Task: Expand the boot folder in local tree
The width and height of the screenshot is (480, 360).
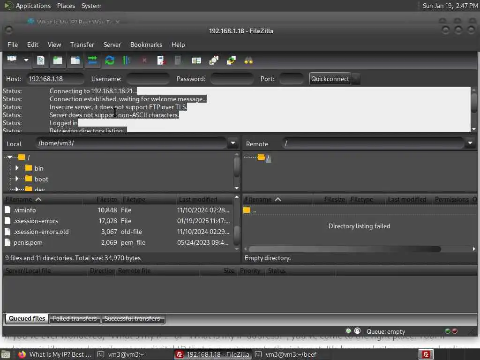Action: pyautogui.click(x=17, y=179)
